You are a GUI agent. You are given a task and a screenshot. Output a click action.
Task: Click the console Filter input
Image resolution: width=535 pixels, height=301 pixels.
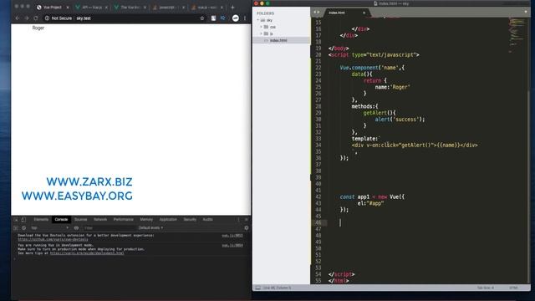point(109,228)
